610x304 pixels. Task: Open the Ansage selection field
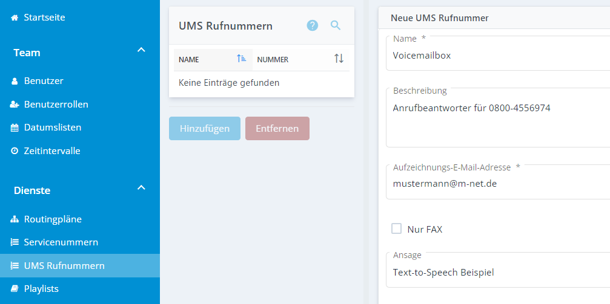[497, 273]
